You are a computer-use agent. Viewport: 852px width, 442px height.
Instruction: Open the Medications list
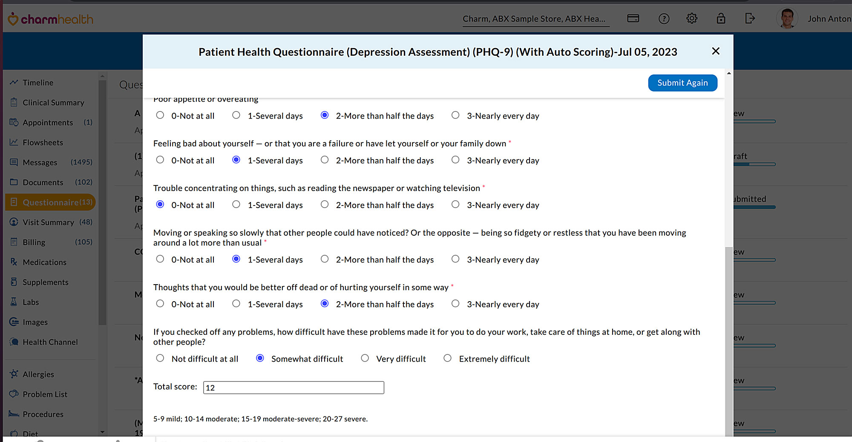click(x=44, y=262)
